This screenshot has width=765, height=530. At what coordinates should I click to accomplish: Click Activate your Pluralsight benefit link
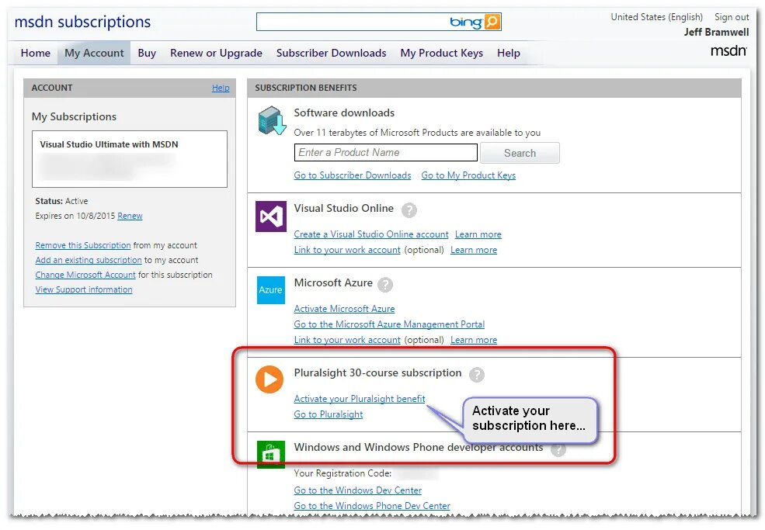pos(360,399)
